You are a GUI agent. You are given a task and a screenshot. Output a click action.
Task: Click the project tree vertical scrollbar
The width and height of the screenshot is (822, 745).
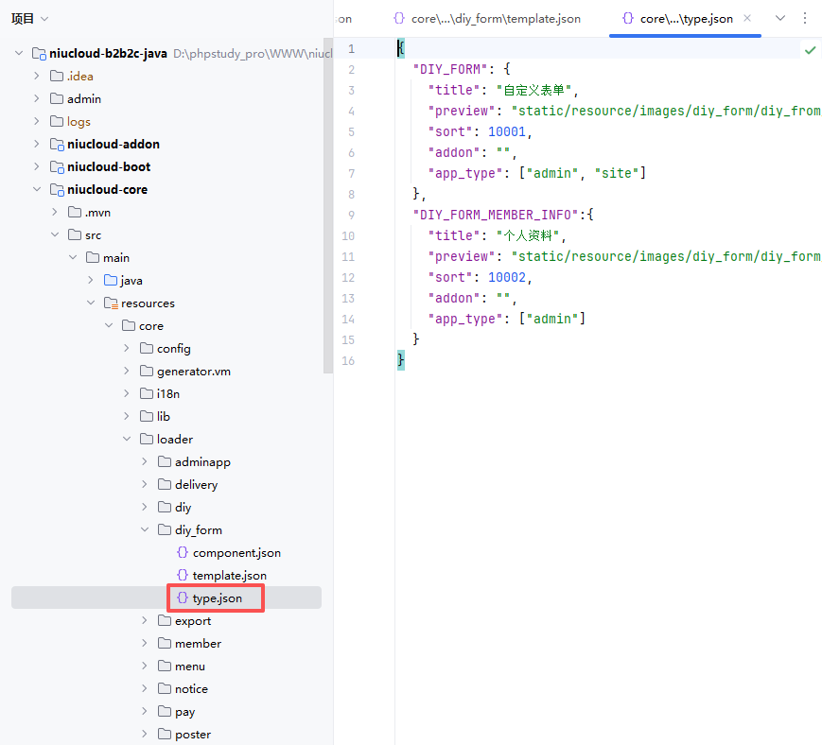tap(328, 208)
